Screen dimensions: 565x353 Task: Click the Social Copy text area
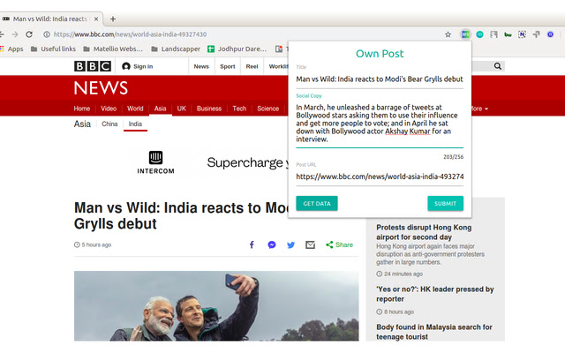(380, 124)
